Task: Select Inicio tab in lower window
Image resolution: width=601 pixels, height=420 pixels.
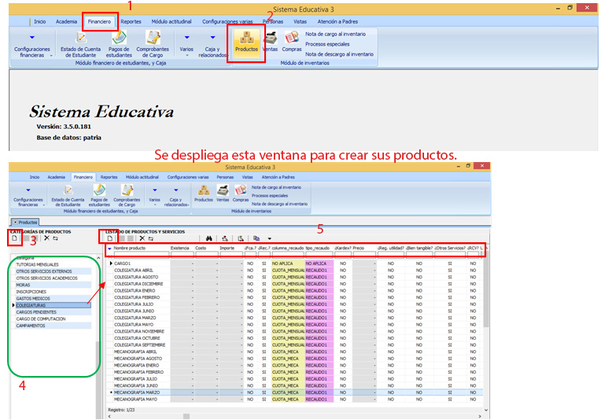Action: point(35,177)
